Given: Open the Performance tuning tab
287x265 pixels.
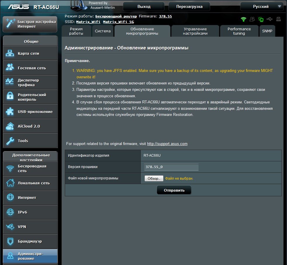Looking at the screenshot, I should point(239,31).
